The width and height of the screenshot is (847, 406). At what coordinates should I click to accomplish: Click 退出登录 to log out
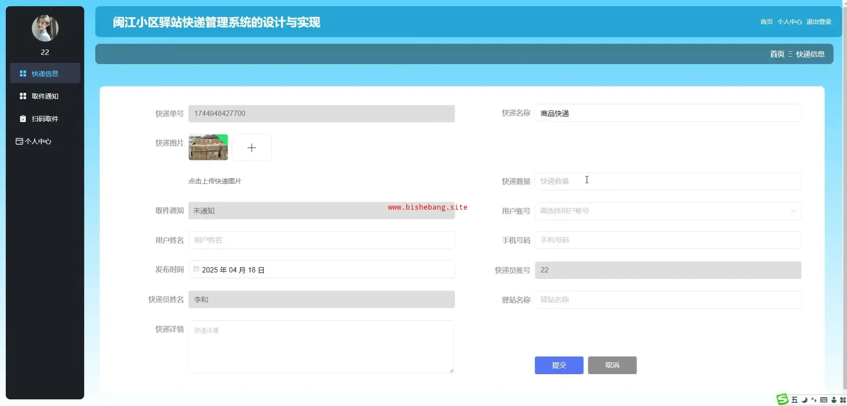click(819, 22)
